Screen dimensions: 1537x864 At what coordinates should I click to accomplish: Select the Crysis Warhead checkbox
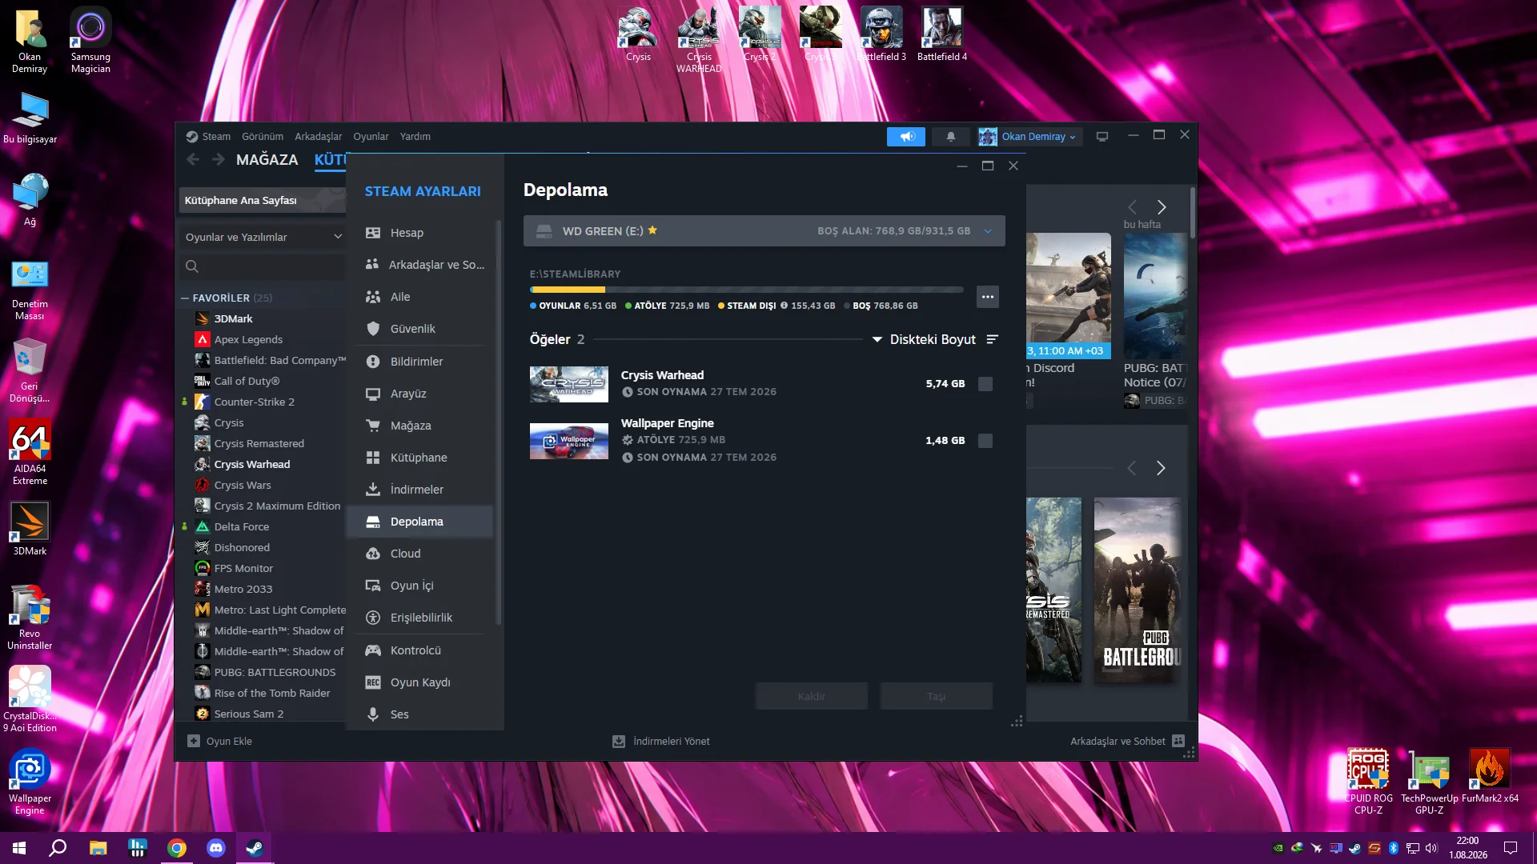tap(985, 384)
